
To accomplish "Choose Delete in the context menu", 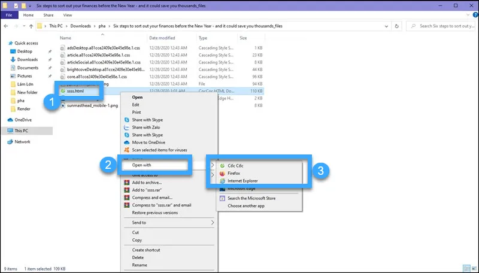I will pos(138,257).
